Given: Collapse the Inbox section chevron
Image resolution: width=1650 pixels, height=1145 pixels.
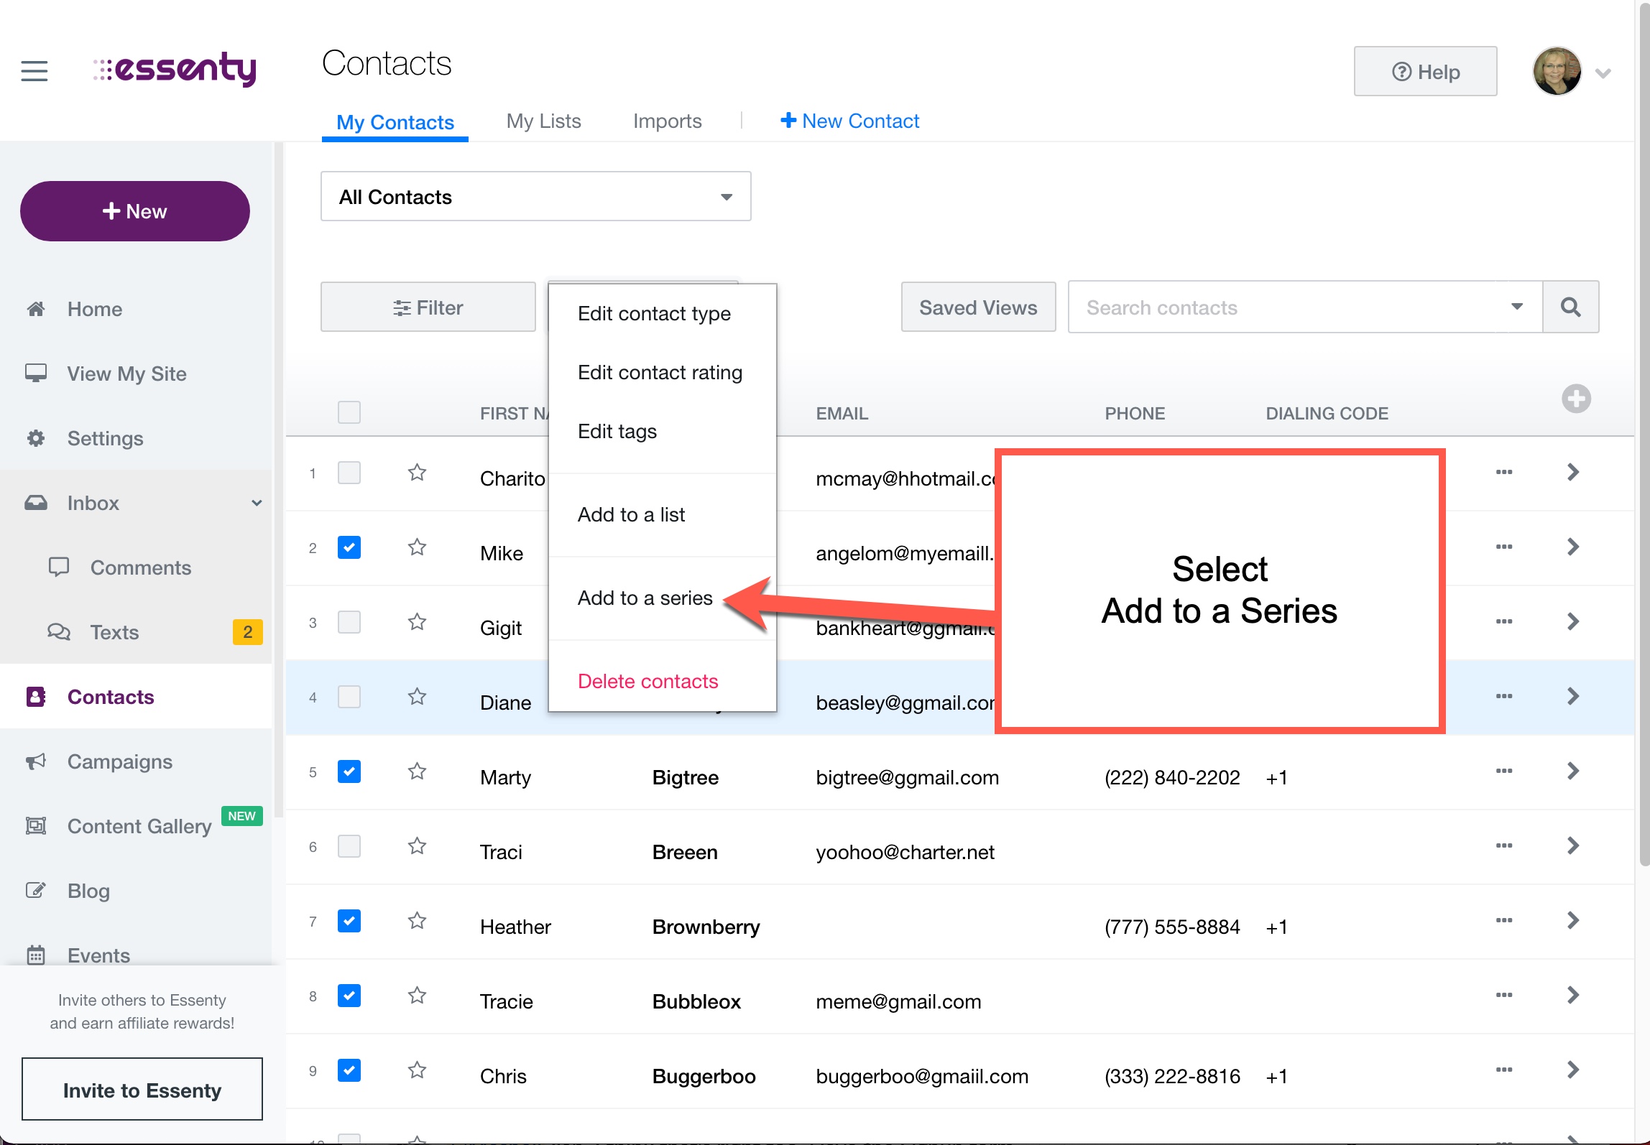Looking at the screenshot, I should [x=257, y=503].
